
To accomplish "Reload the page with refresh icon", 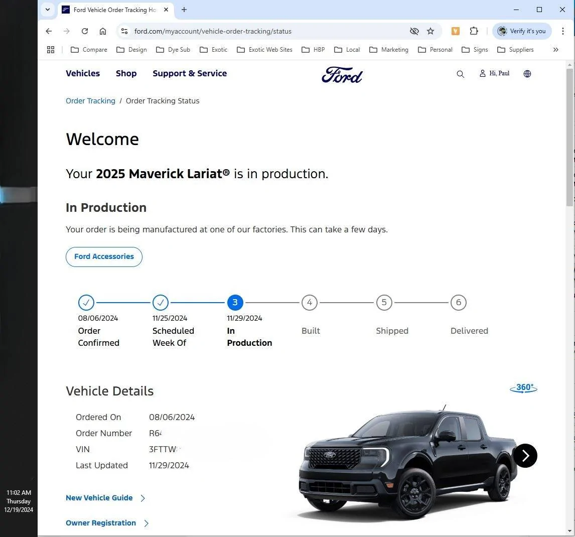I will click(85, 31).
